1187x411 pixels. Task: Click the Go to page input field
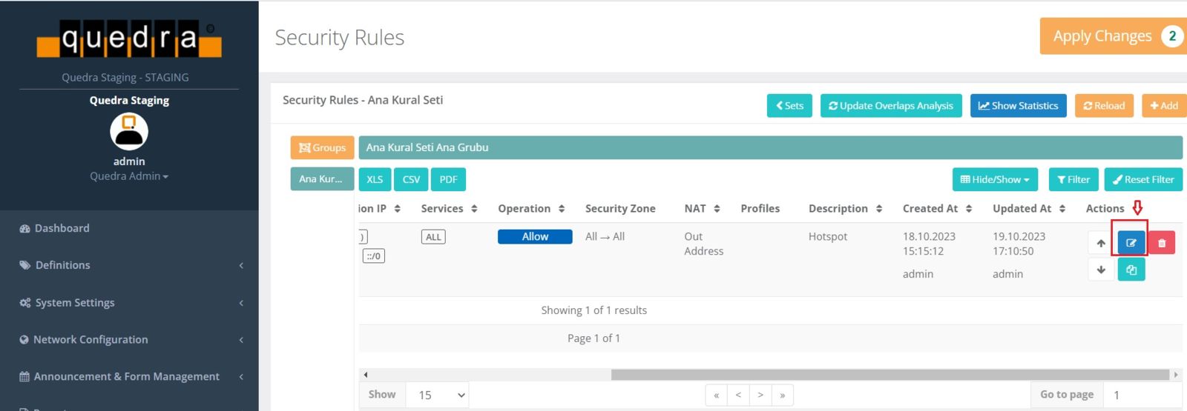1141,395
